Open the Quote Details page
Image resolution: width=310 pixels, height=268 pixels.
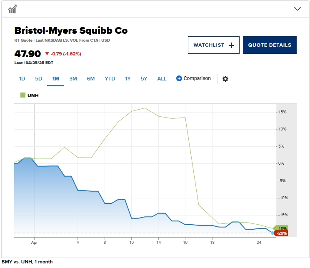point(270,45)
